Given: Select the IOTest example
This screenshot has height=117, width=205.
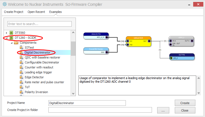Looking at the screenshot, I should 29,48.
